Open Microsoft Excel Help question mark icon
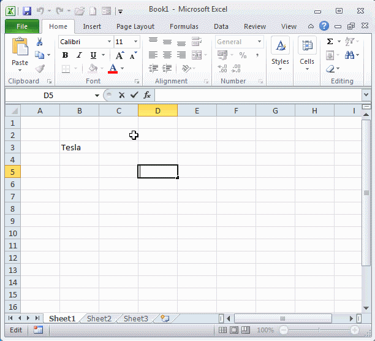The width and height of the screenshot is (375, 341). tap(324, 26)
